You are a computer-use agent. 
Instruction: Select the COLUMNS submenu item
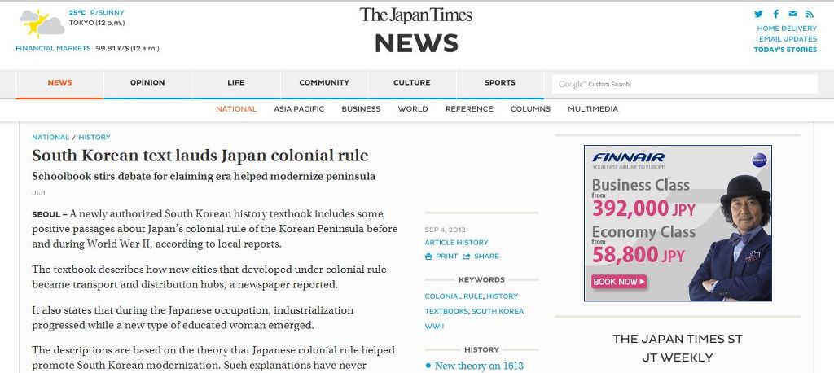[x=530, y=109]
